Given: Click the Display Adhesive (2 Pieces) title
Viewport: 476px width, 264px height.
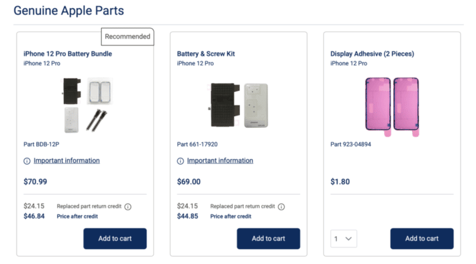Looking at the screenshot, I should coord(372,54).
